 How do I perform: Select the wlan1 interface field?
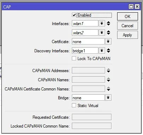tap(85, 23)
